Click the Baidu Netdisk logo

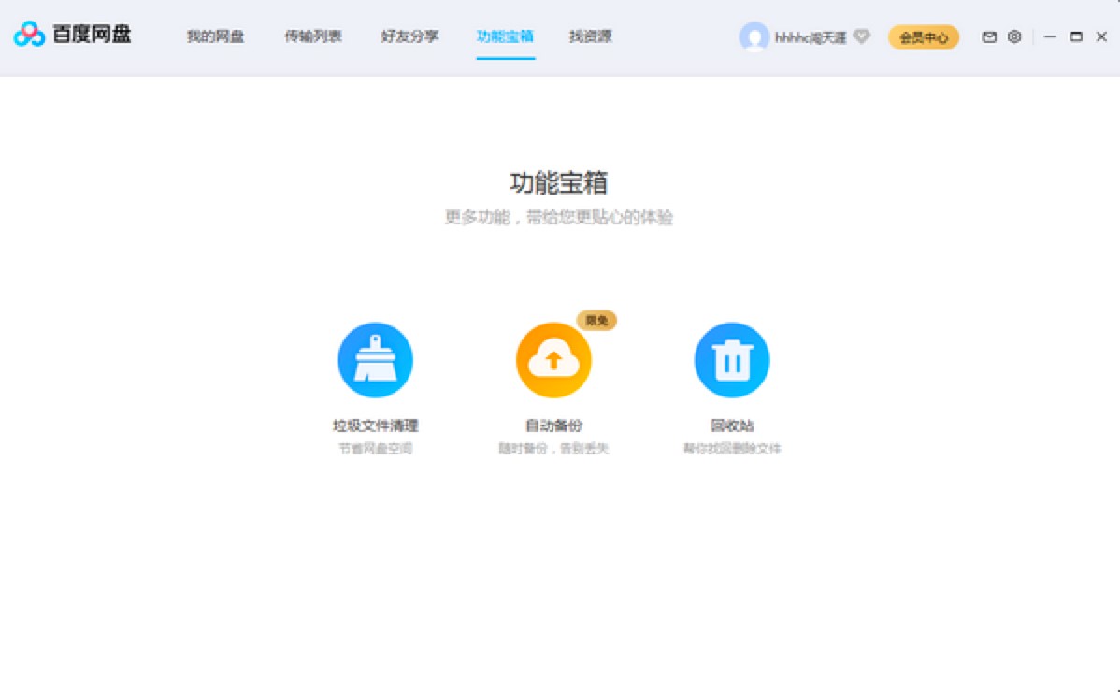coord(73,36)
